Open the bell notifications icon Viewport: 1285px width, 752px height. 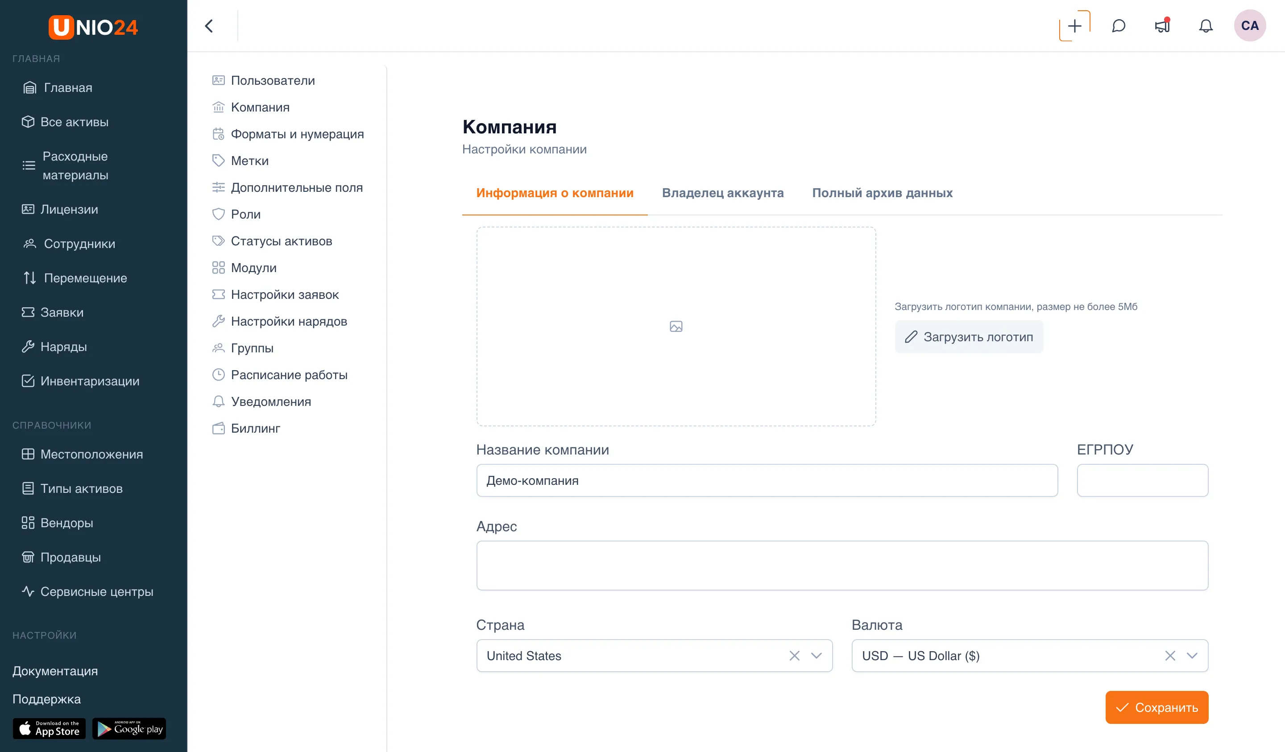tap(1206, 26)
